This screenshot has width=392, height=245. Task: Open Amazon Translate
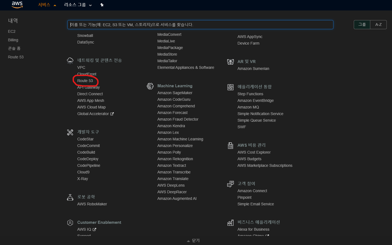[x=173, y=179]
